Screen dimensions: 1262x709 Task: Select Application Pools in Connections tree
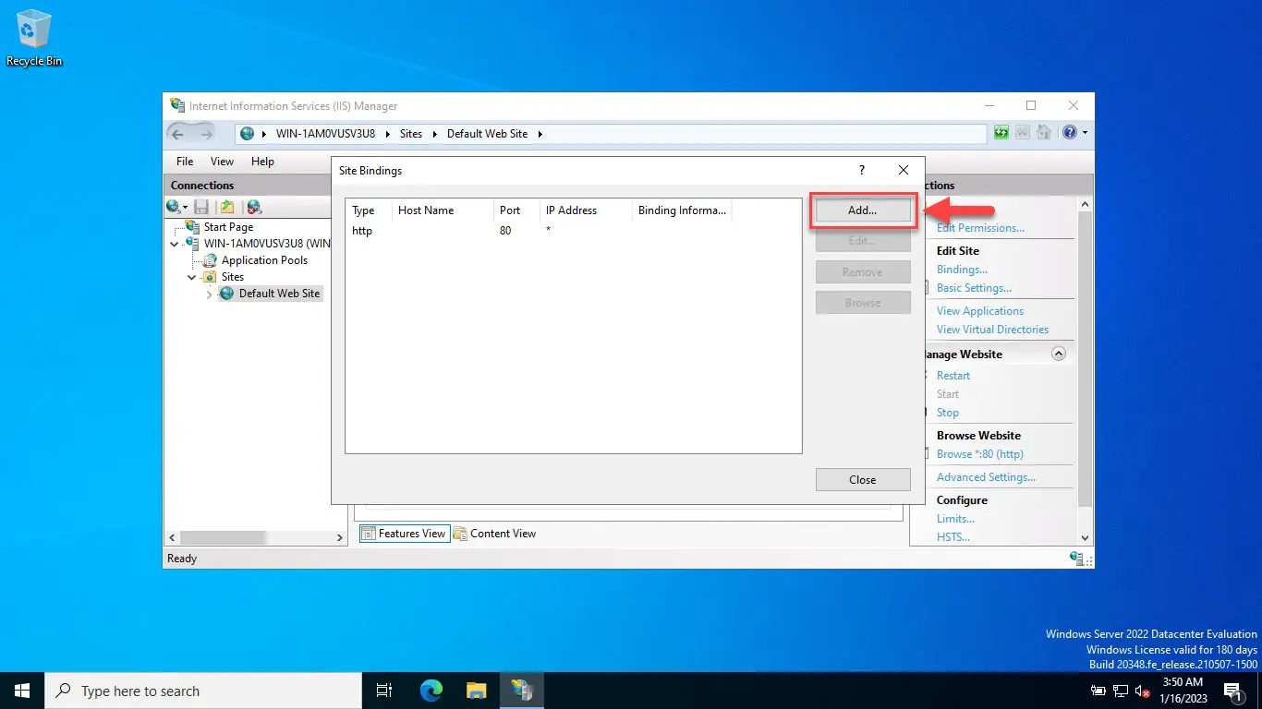coord(264,260)
